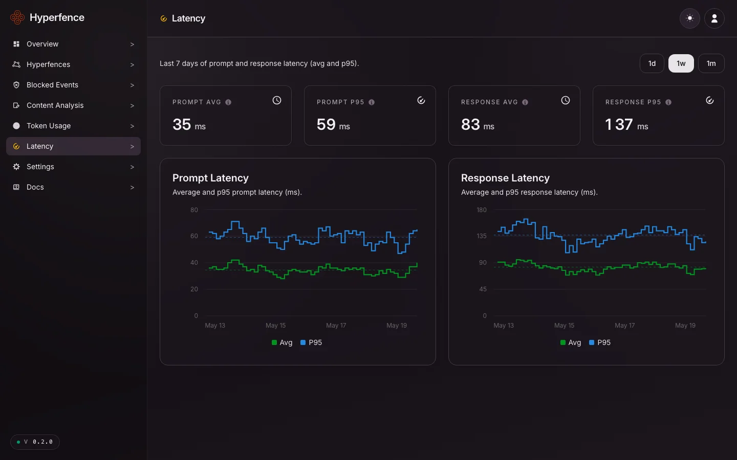Select the 1w time range

[681, 63]
